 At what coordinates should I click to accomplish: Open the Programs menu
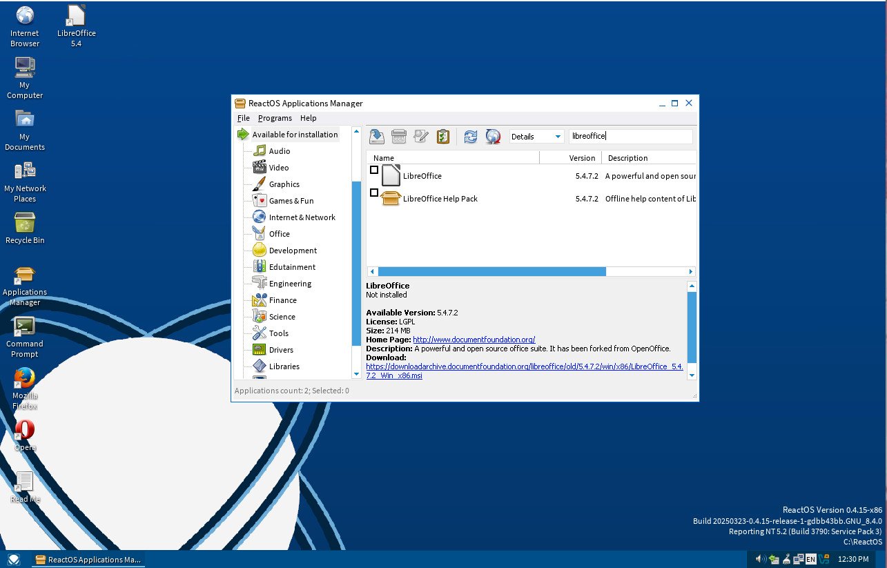coord(275,118)
